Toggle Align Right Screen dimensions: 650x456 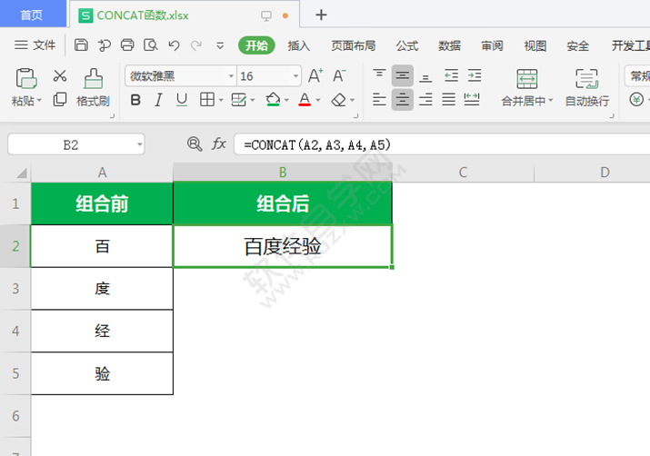coord(425,99)
